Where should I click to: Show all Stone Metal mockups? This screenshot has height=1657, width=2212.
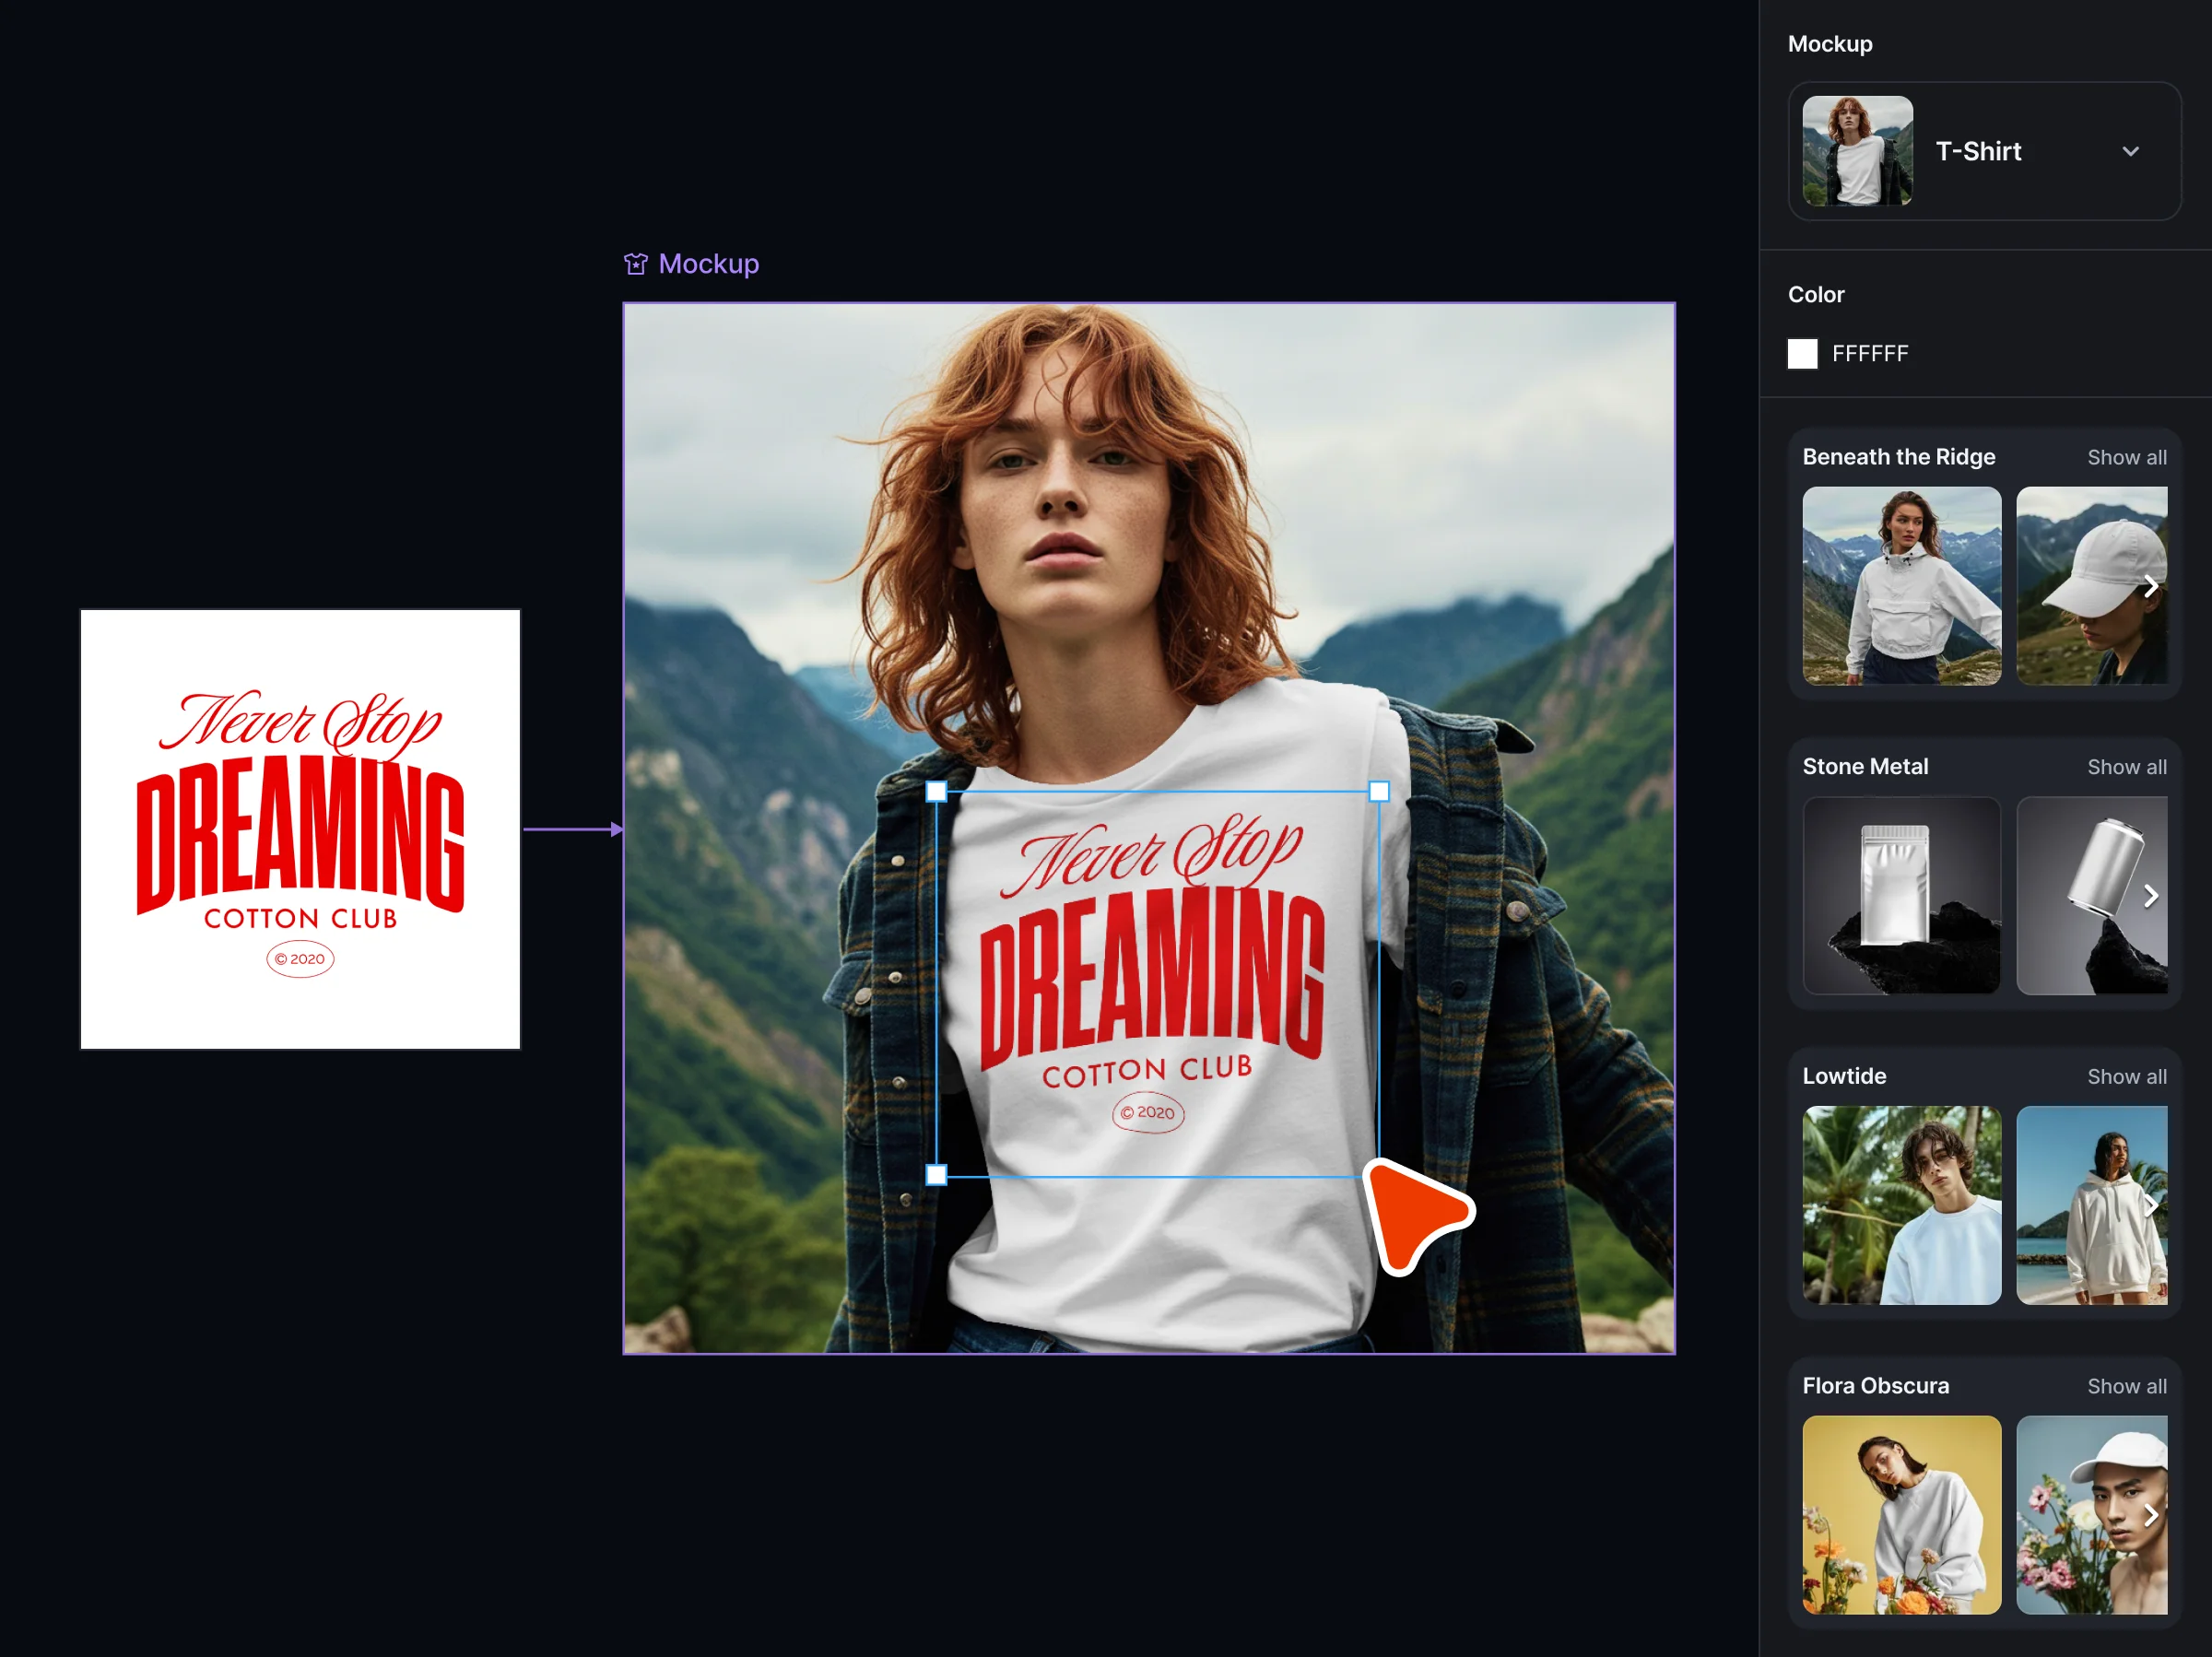tap(2126, 767)
